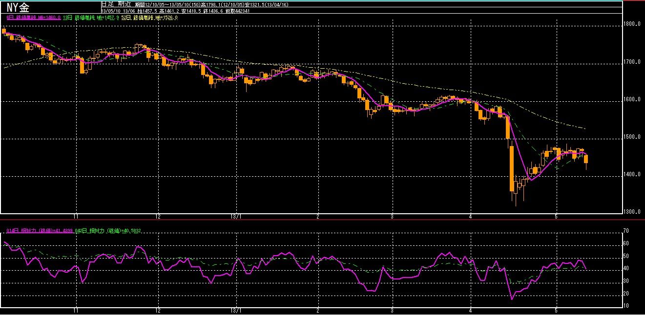The image size is (645, 315).
Task: Click the 12 month label under price chart
Action: pyautogui.click(x=158, y=216)
